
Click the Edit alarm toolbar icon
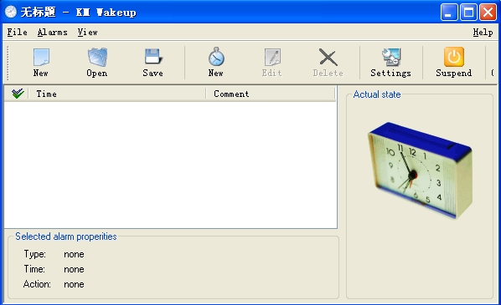pyautogui.click(x=272, y=58)
